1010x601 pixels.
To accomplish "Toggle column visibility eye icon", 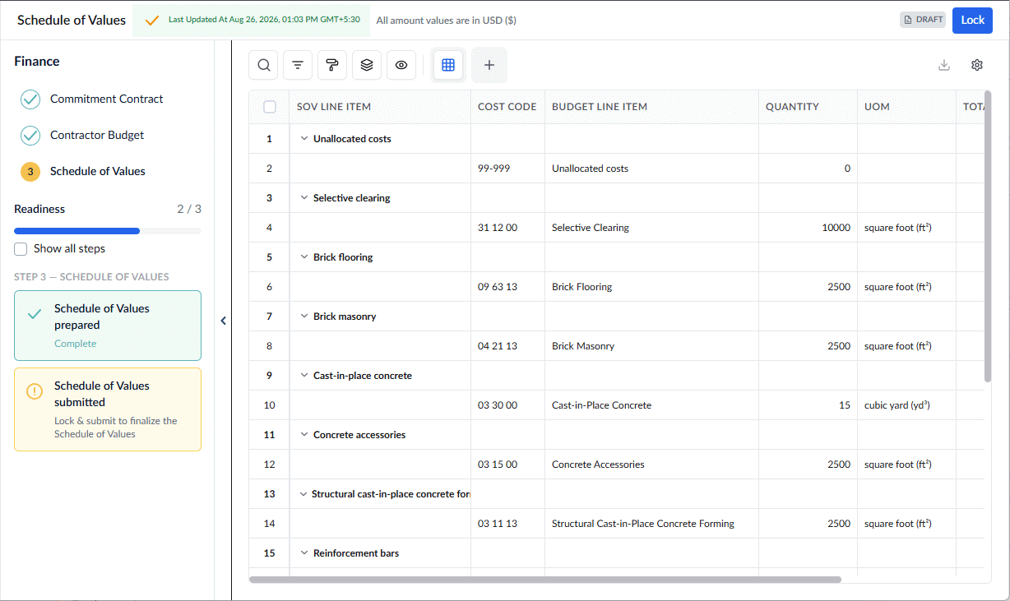I will point(401,65).
